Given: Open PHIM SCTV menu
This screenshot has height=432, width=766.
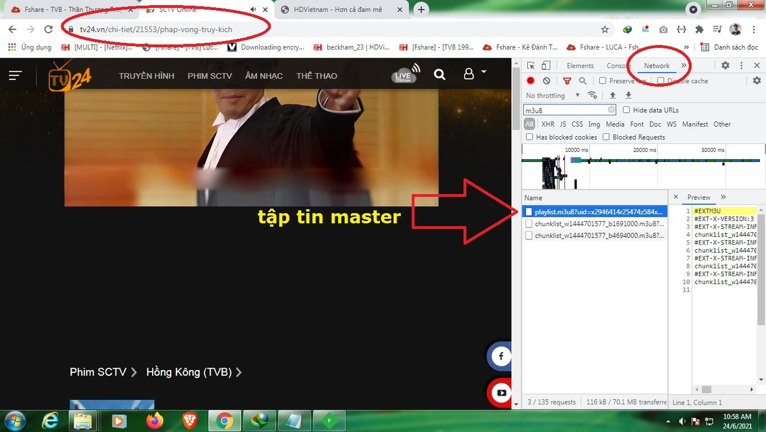Looking at the screenshot, I should coord(209,76).
